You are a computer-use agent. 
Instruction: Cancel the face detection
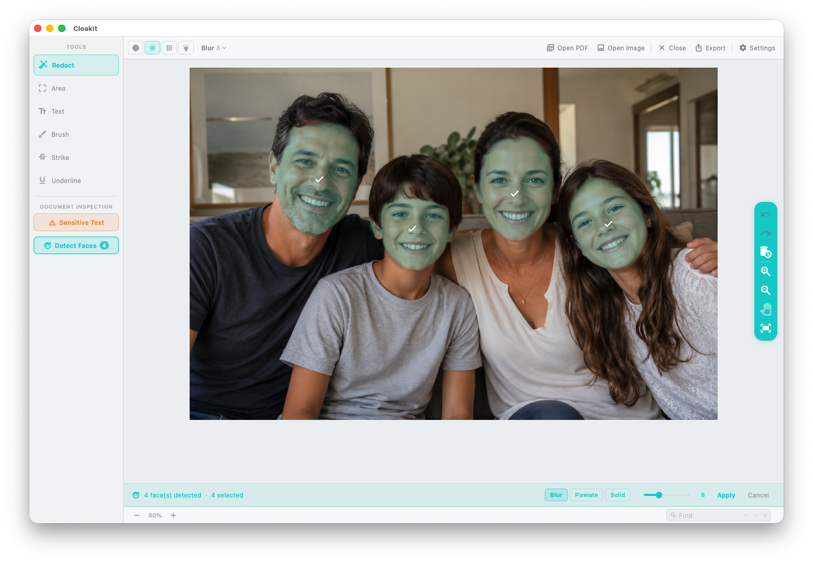click(758, 495)
